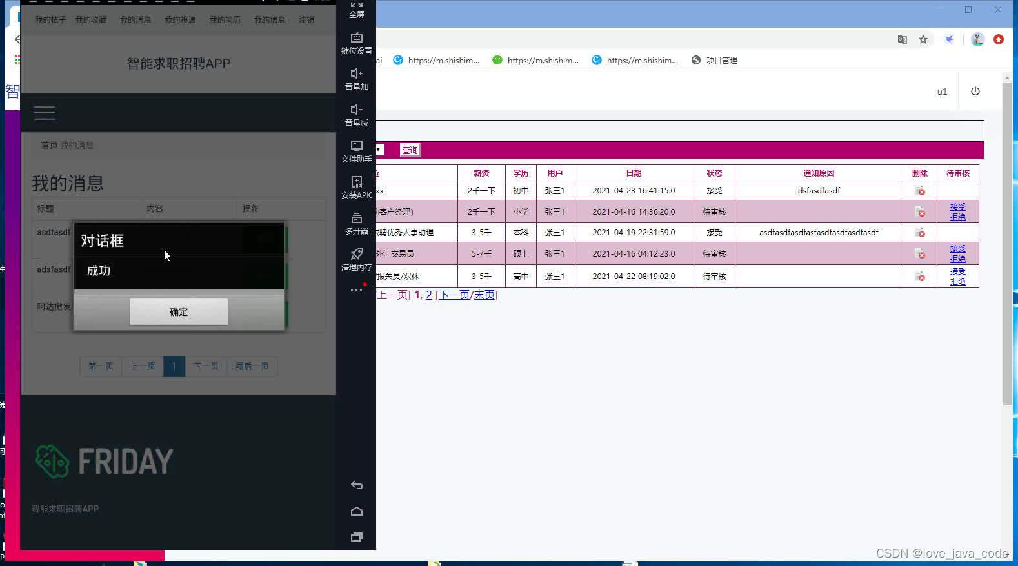Open hamburger menu in the job app
Viewport: 1018px width, 566px height.
pos(45,113)
